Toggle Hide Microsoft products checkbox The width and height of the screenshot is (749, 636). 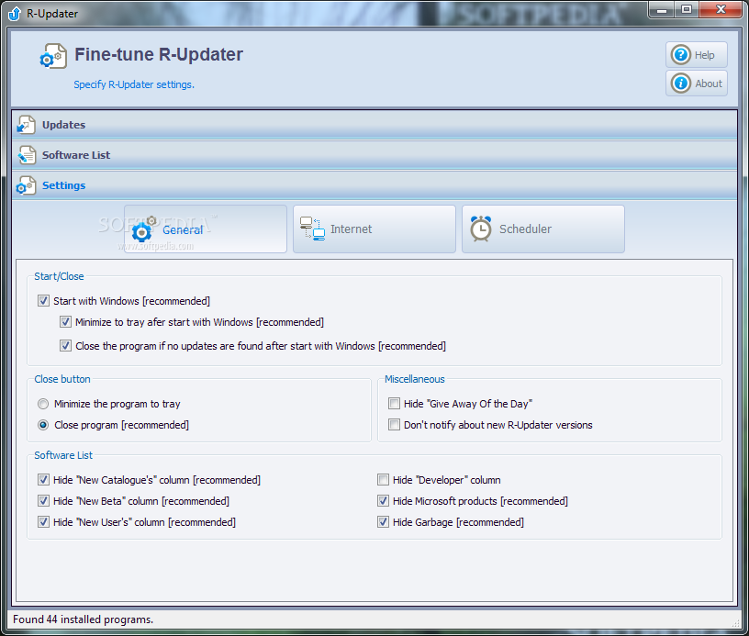pos(383,501)
